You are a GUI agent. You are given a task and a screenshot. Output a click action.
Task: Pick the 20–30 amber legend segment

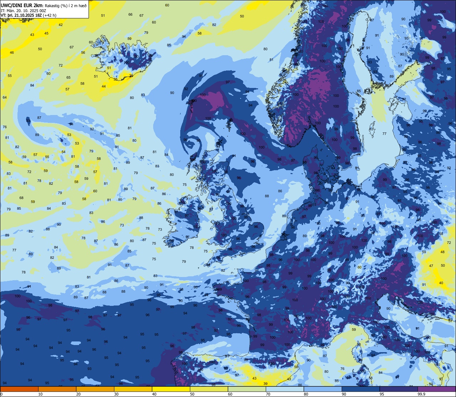[x=95, y=389]
